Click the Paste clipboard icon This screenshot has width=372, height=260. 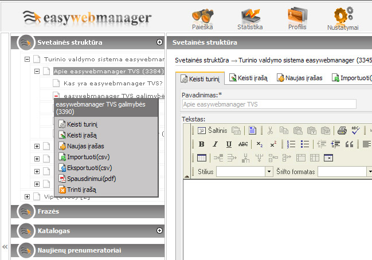click(x=297, y=131)
